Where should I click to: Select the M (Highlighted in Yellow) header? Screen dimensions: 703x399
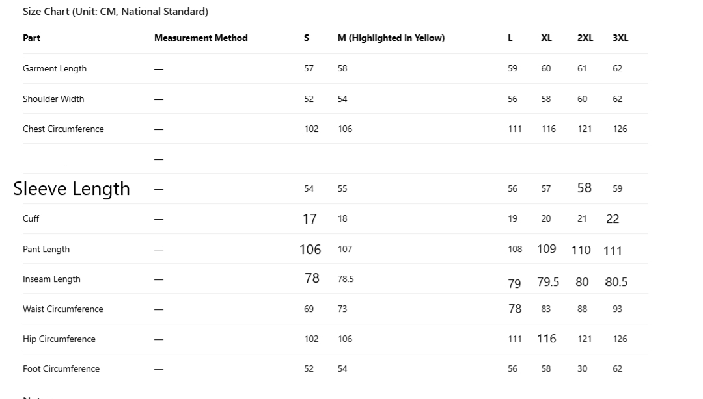coord(391,38)
